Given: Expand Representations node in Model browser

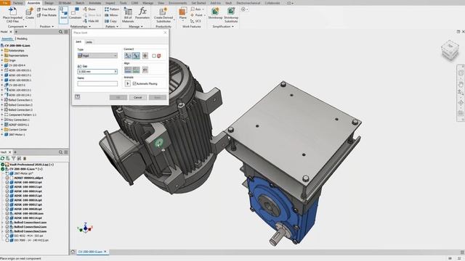Looking at the screenshot, I should click(x=2, y=56).
